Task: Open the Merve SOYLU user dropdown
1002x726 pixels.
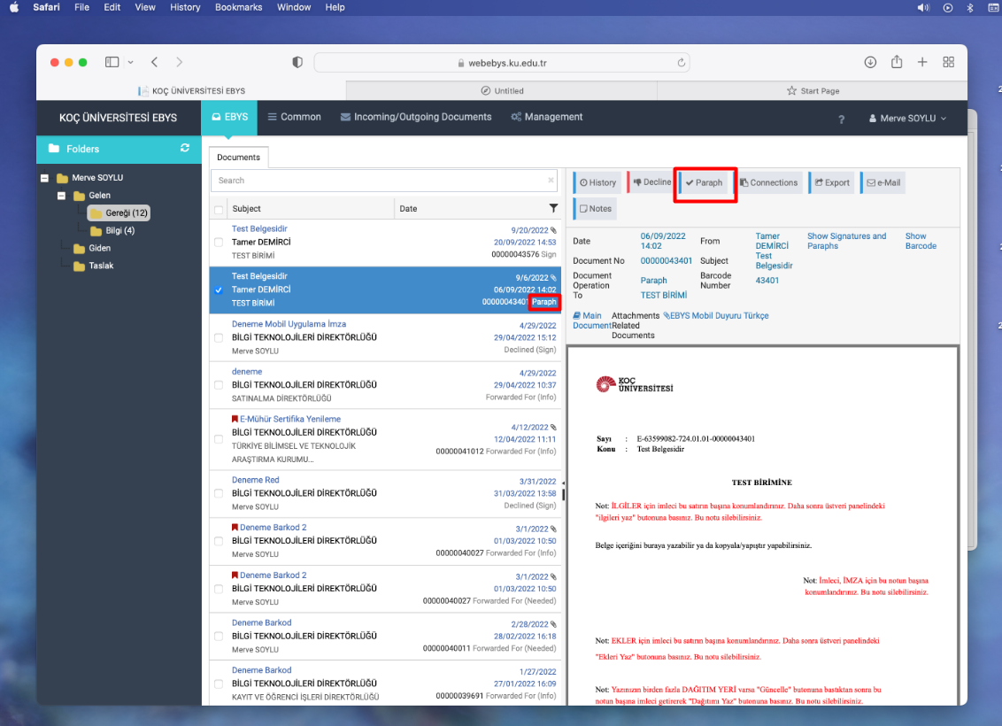Action: coord(907,119)
